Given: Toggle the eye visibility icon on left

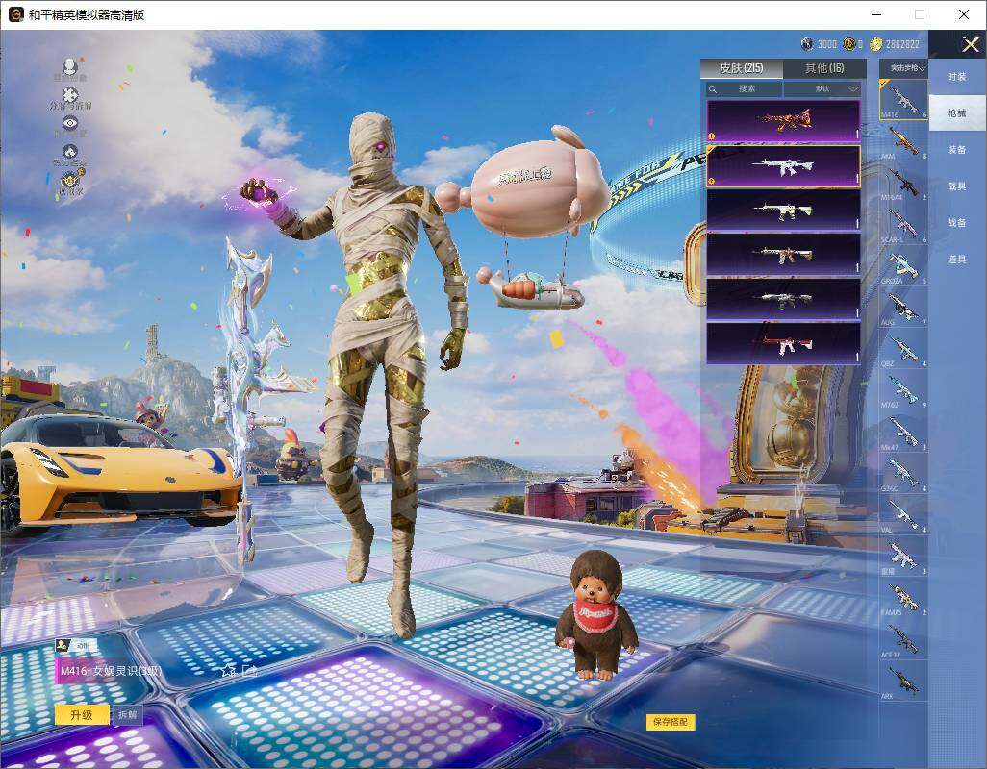Looking at the screenshot, I should 70,123.
